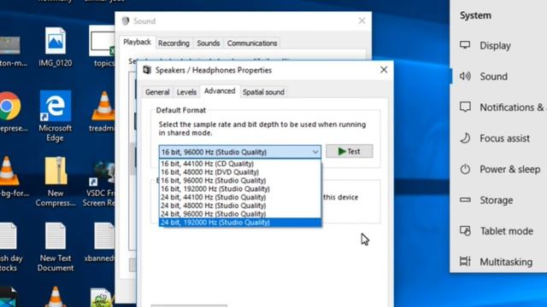Open the Display settings page
This screenshot has width=547, height=307.
[x=495, y=45]
